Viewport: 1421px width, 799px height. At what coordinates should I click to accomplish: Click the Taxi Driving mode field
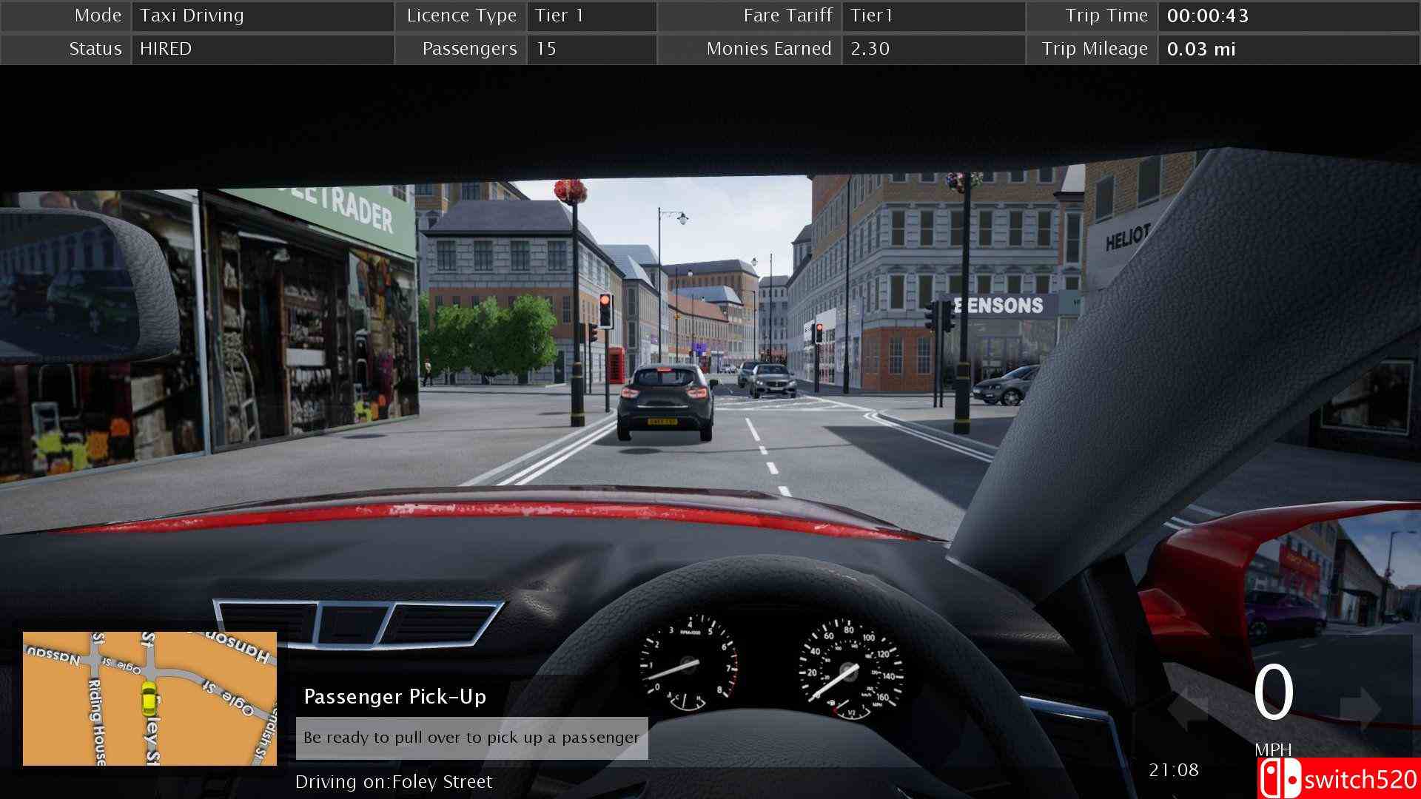pyautogui.click(x=262, y=16)
